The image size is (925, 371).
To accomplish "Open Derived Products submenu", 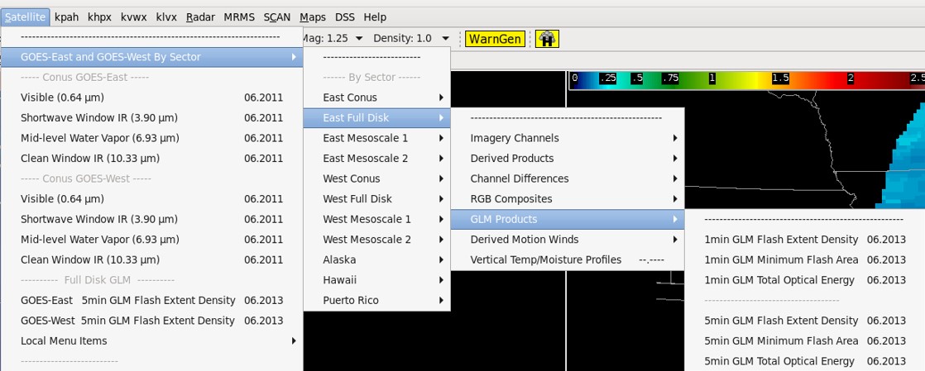I will pyautogui.click(x=568, y=159).
